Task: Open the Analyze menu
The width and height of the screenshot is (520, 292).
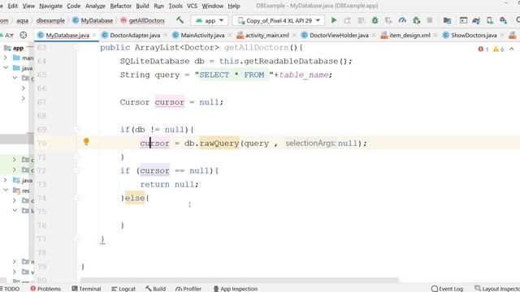Action: click(x=95, y=6)
